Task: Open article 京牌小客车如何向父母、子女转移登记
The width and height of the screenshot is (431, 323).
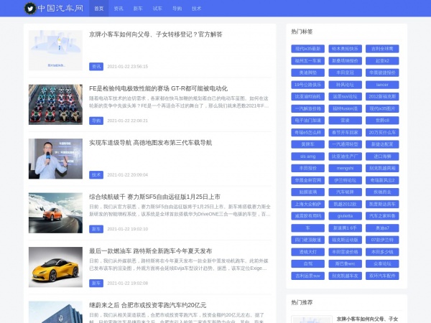Action: pyautogui.click(x=156, y=34)
